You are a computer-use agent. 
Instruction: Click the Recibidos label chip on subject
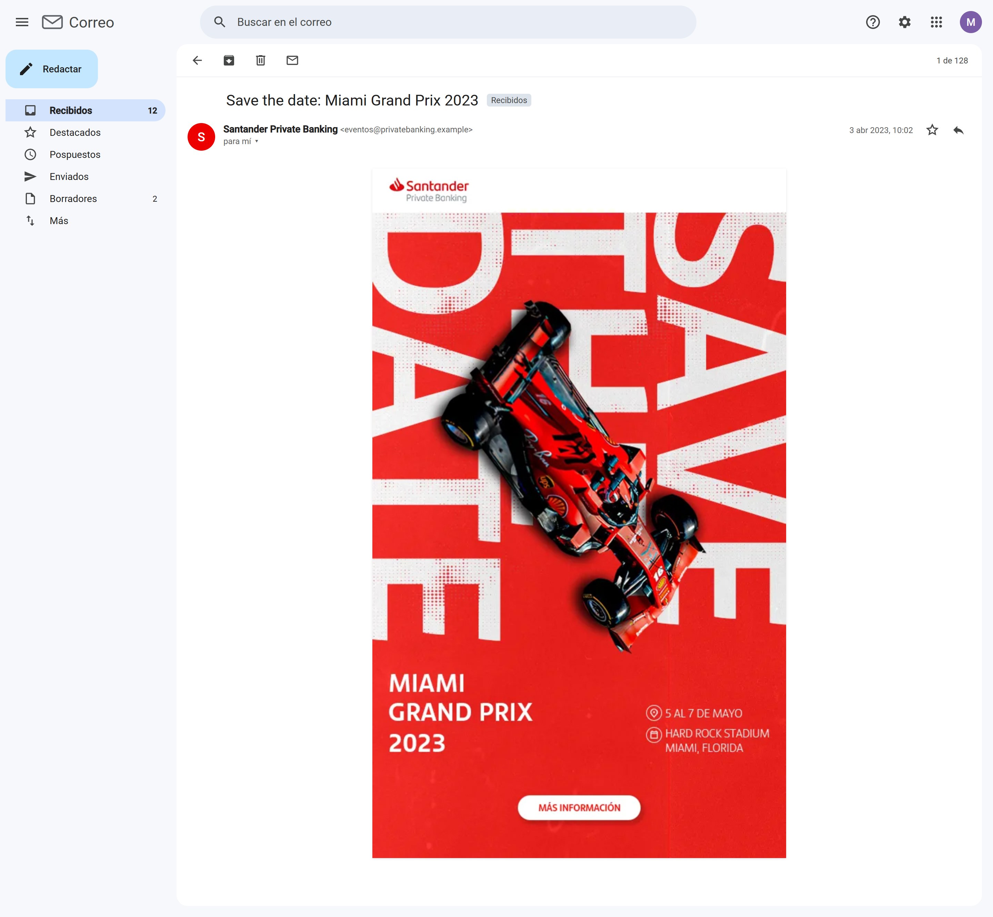(509, 100)
